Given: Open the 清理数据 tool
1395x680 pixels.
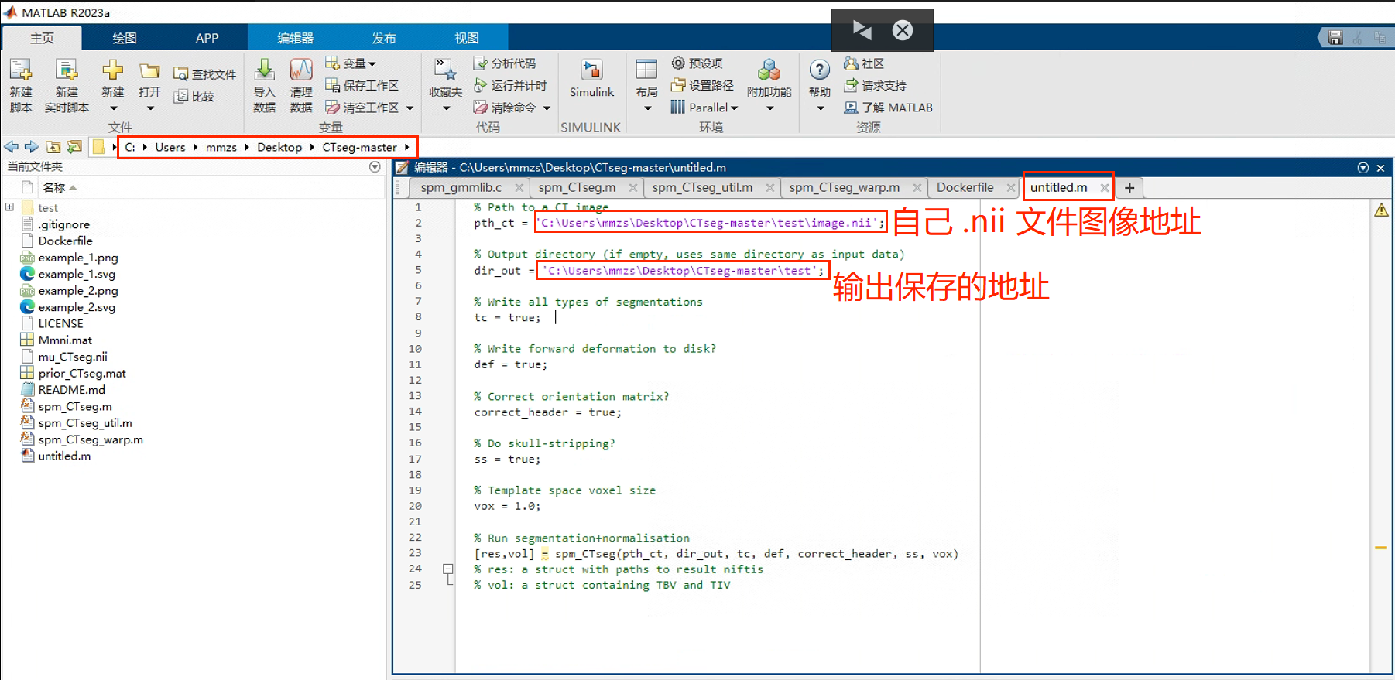Looking at the screenshot, I should pyautogui.click(x=301, y=86).
